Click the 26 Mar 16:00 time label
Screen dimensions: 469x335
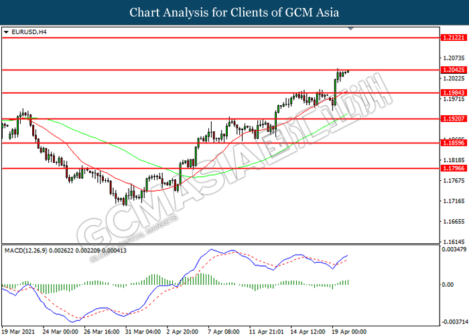click(x=102, y=332)
